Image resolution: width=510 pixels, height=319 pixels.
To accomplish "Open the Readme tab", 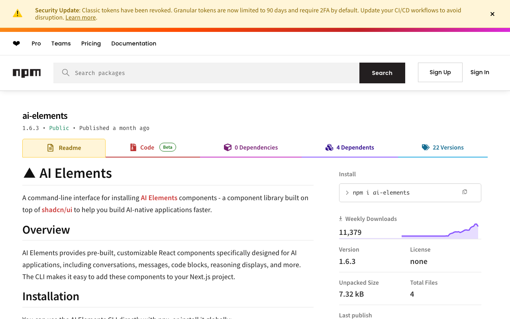I will (64, 148).
